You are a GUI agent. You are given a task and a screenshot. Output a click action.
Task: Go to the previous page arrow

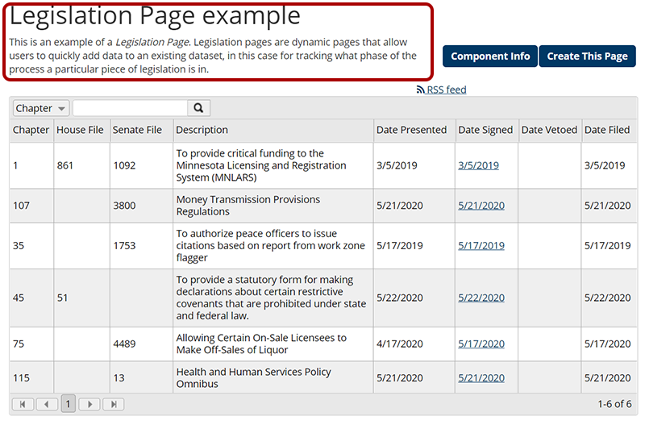(x=46, y=404)
